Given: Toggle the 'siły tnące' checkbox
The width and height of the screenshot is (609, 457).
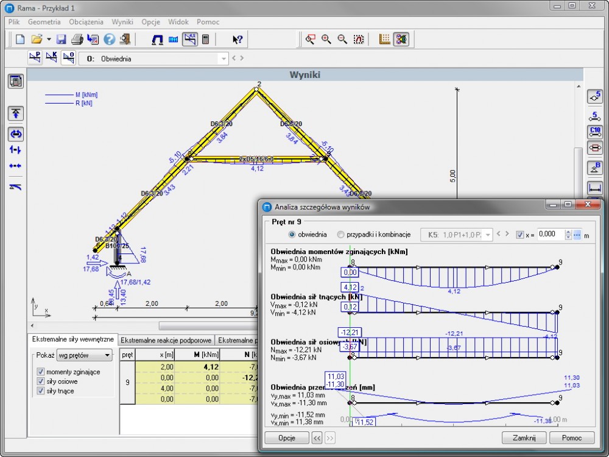Looking at the screenshot, I should [41, 391].
